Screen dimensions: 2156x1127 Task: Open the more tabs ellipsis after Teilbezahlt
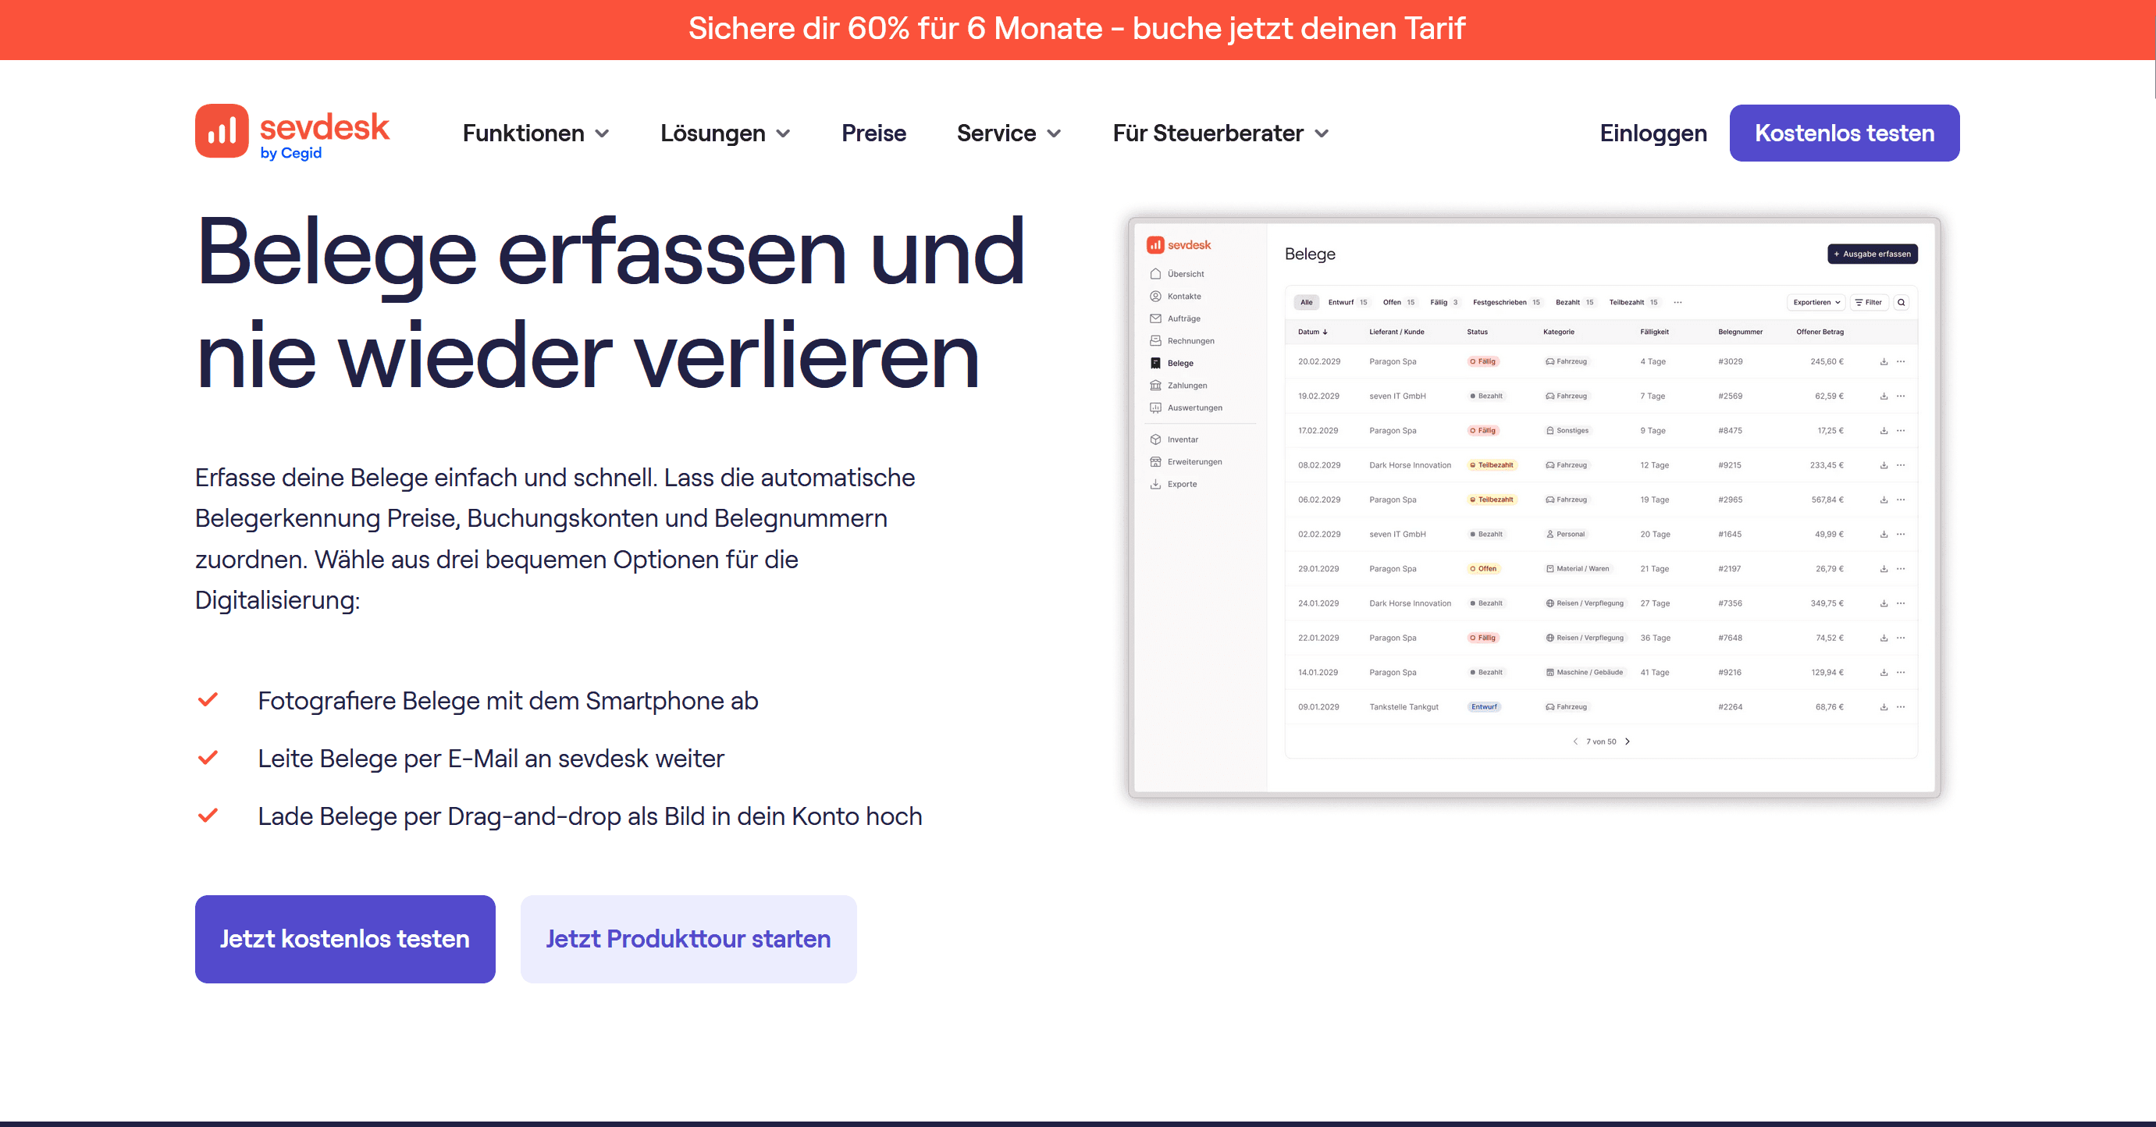[x=1677, y=302]
